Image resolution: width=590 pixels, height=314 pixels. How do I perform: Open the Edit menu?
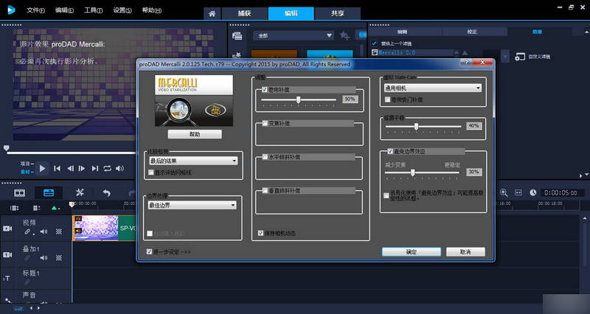(64, 10)
